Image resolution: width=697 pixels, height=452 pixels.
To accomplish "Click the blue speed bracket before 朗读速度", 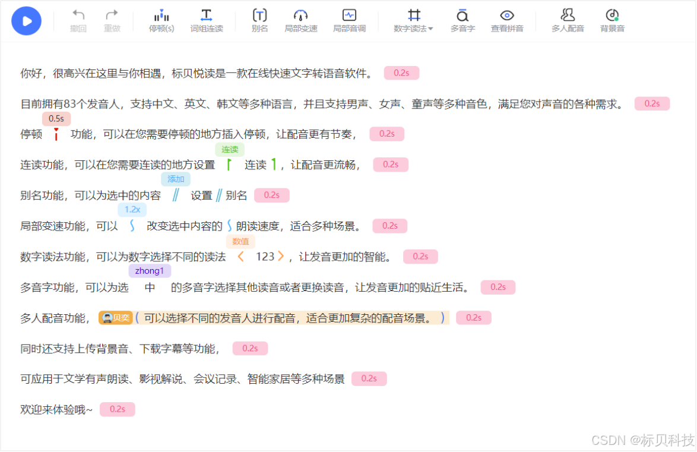I will click(229, 226).
